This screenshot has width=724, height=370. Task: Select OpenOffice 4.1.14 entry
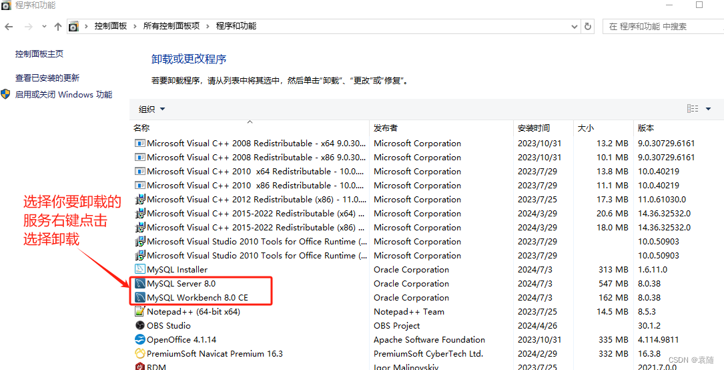(x=182, y=340)
